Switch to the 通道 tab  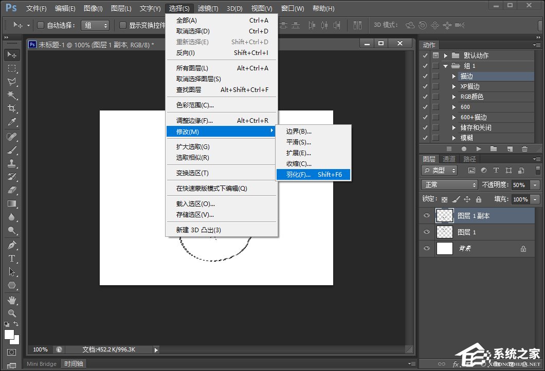449,159
